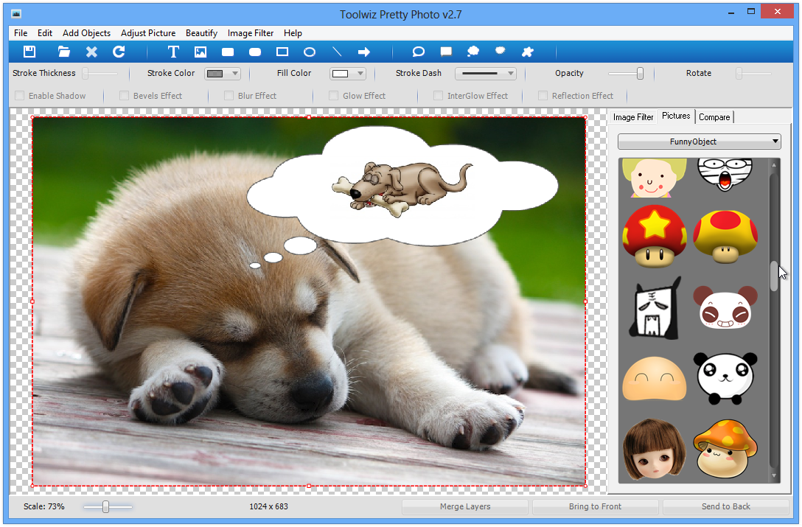802x527 pixels.
Task: Turn on the Glow Effect checkbox
Action: 333,96
